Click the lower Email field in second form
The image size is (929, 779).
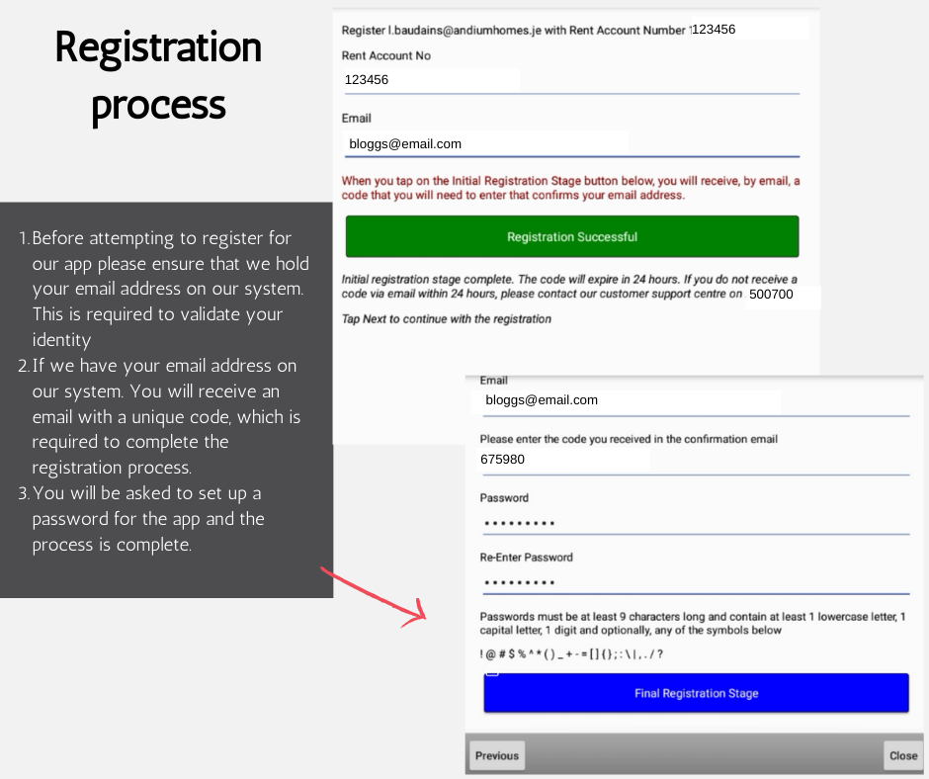pos(695,400)
